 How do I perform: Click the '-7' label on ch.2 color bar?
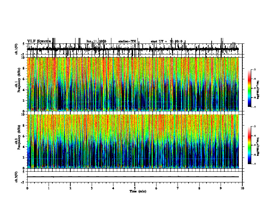[254, 164]
